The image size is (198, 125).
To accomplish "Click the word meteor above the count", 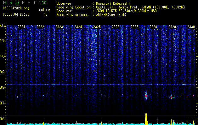I will click(x=45, y=10).
